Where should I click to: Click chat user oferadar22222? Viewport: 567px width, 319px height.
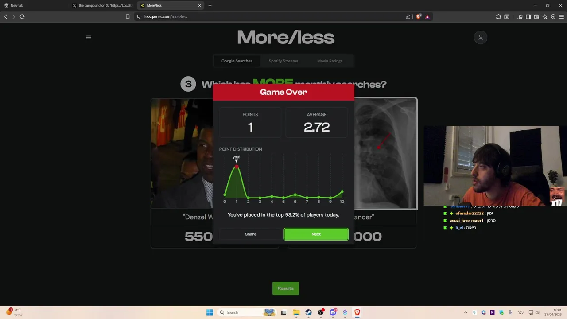[x=470, y=213]
